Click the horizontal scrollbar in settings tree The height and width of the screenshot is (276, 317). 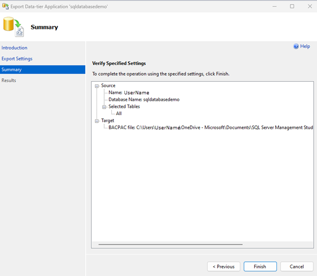coord(170,244)
